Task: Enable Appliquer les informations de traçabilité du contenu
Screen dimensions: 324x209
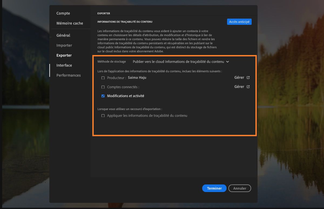Action: pyautogui.click(x=103, y=115)
